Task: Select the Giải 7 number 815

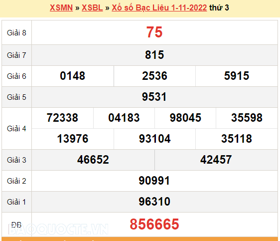Action: pyautogui.click(x=154, y=55)
